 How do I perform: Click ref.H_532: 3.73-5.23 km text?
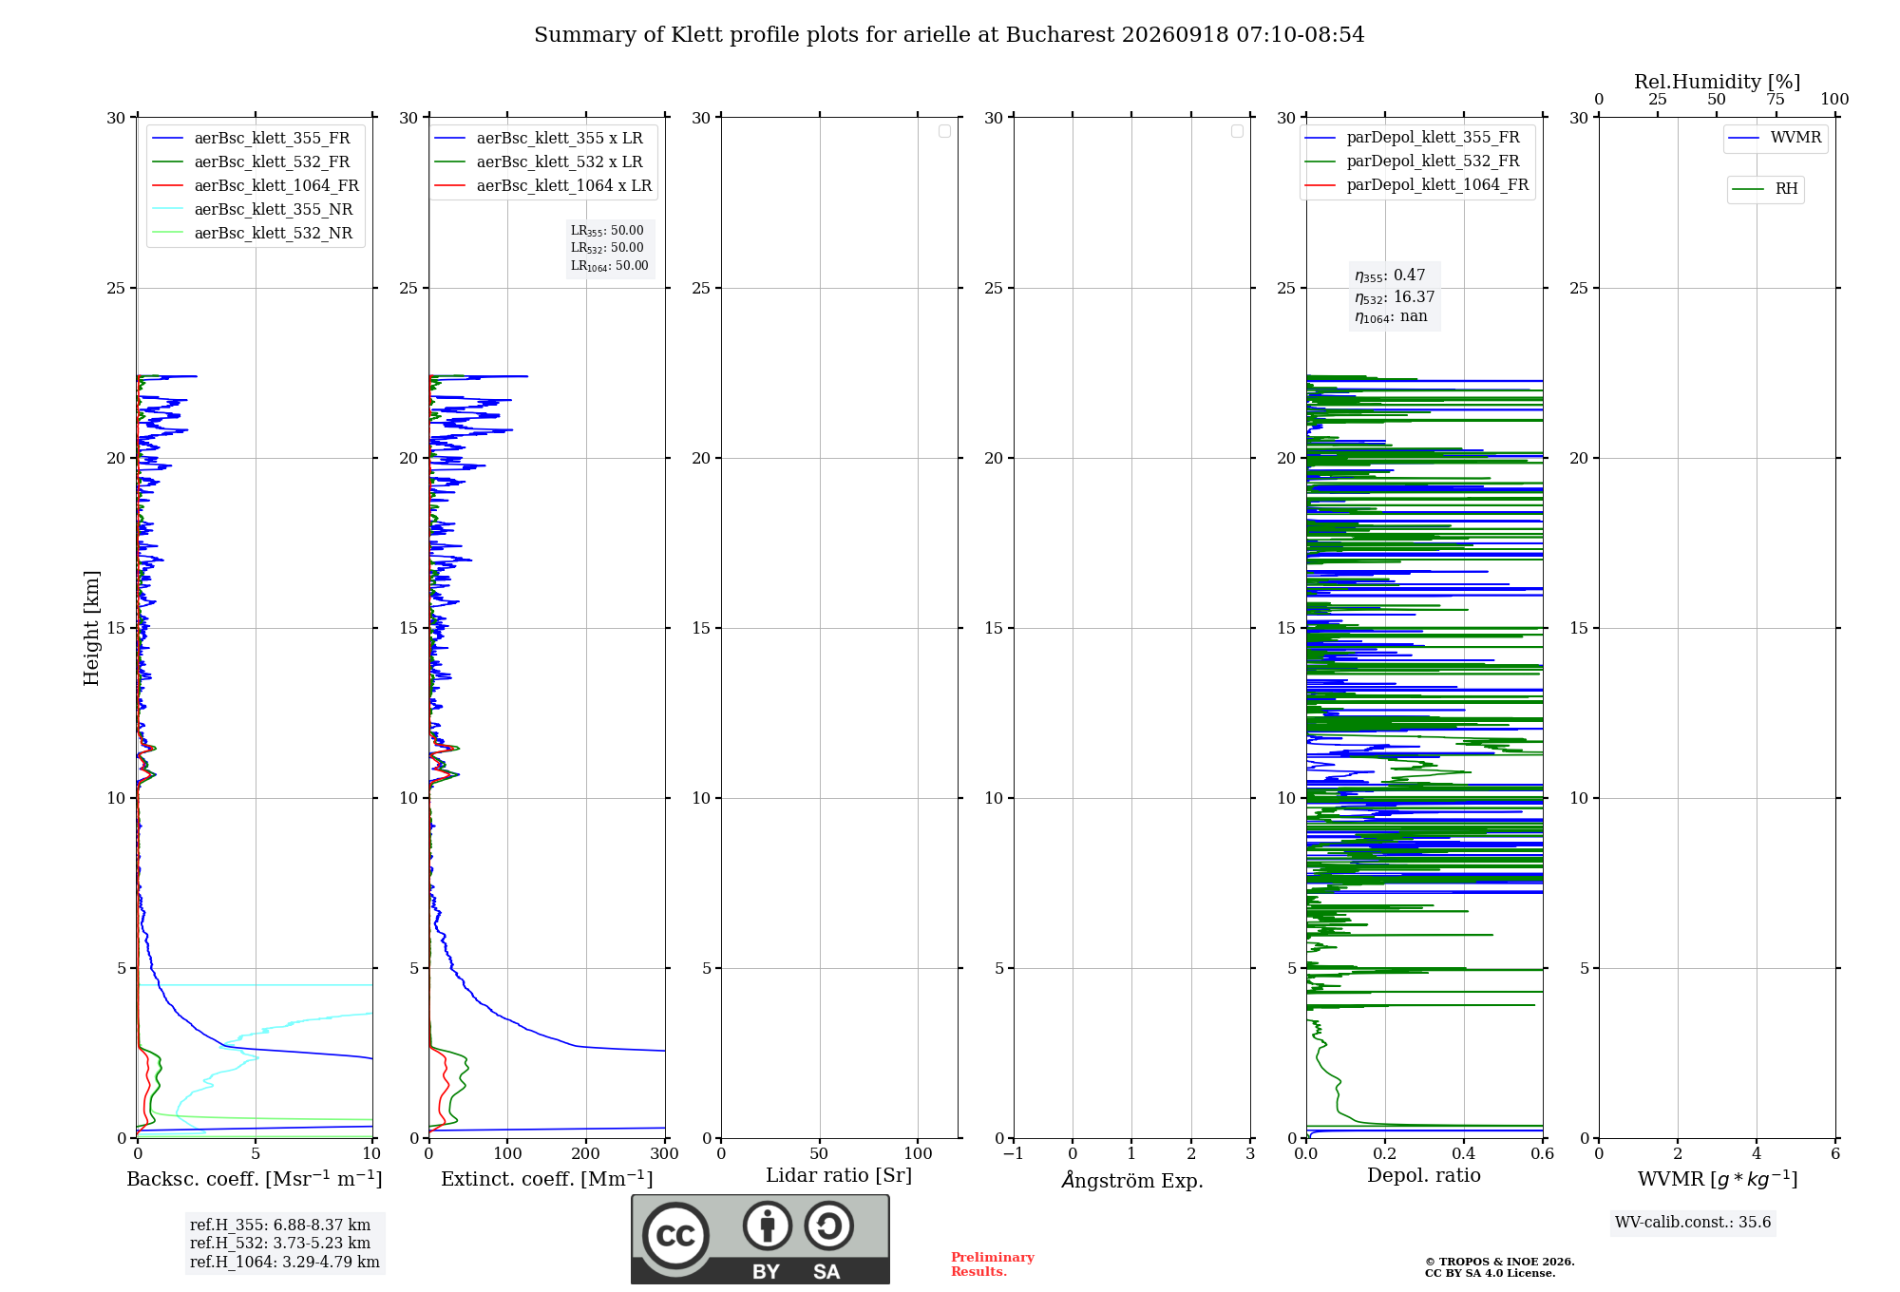280,1244
